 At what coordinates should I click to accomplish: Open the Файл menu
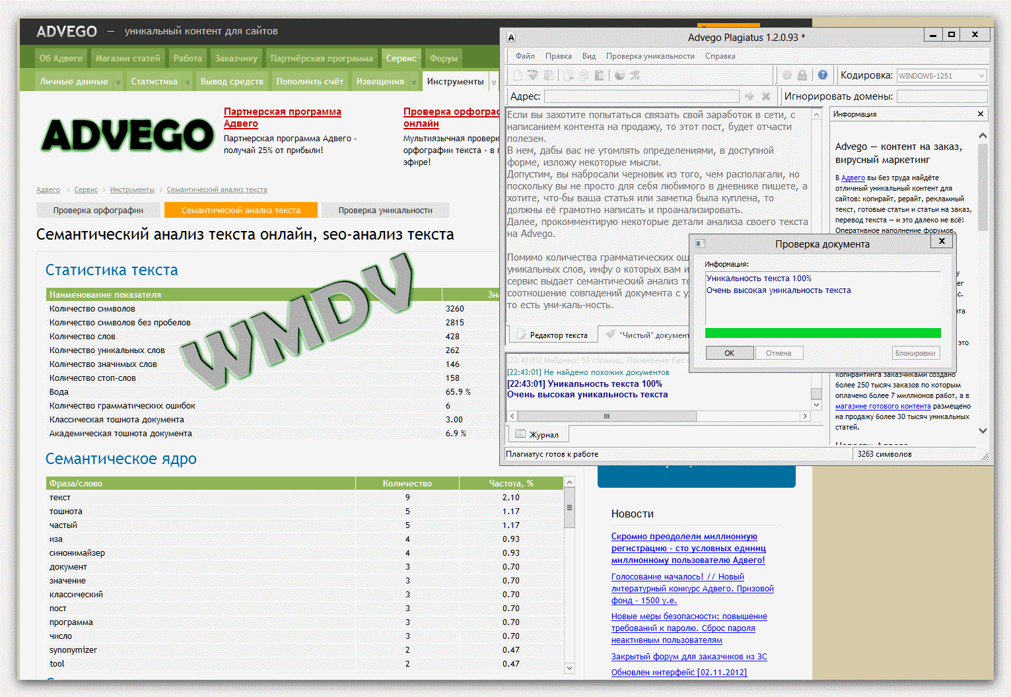[x=525, y=56]
